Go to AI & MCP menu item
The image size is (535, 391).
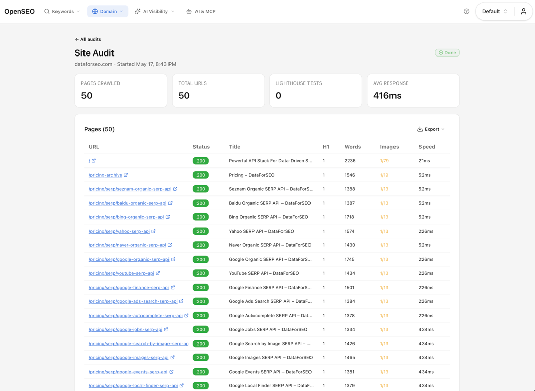coord(201,11)
